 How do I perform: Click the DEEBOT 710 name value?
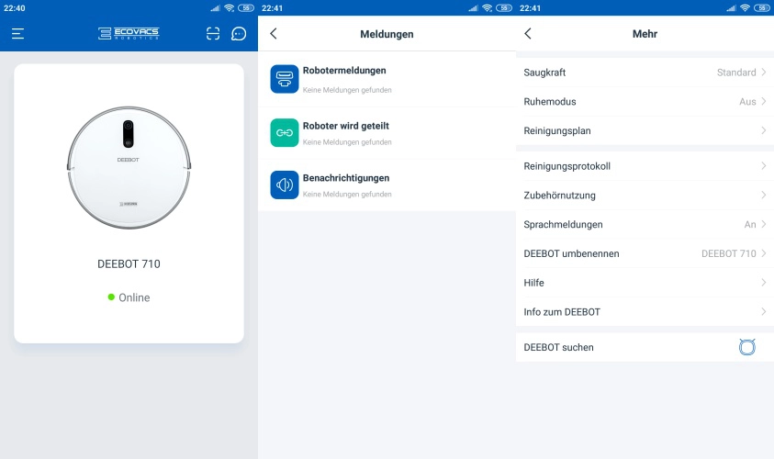729,253
